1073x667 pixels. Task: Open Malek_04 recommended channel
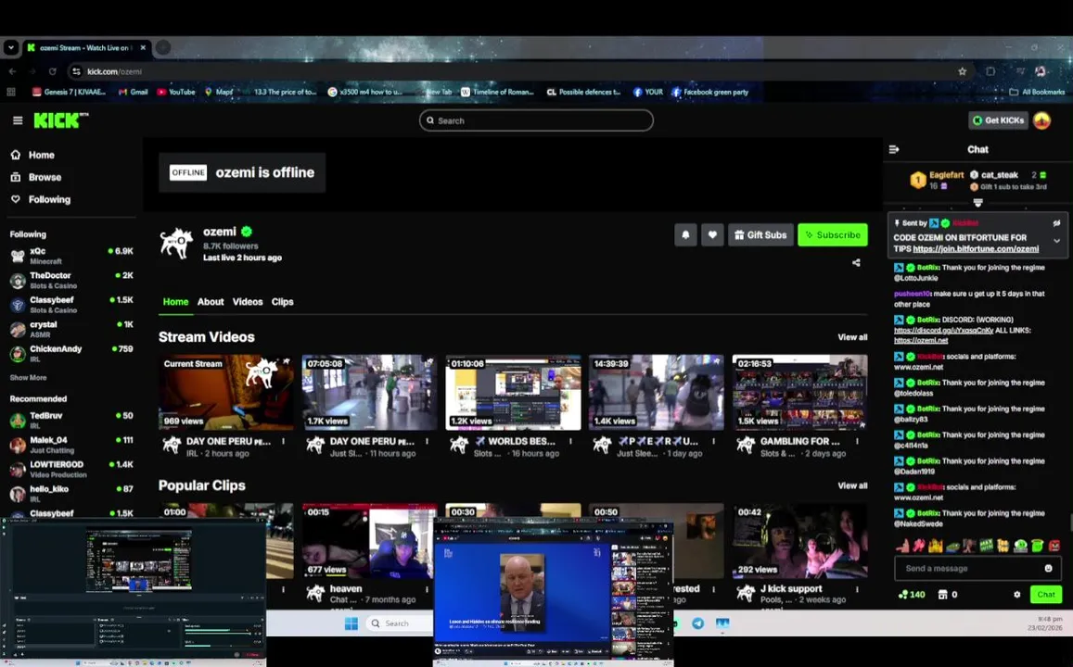(x=71, y=445)
